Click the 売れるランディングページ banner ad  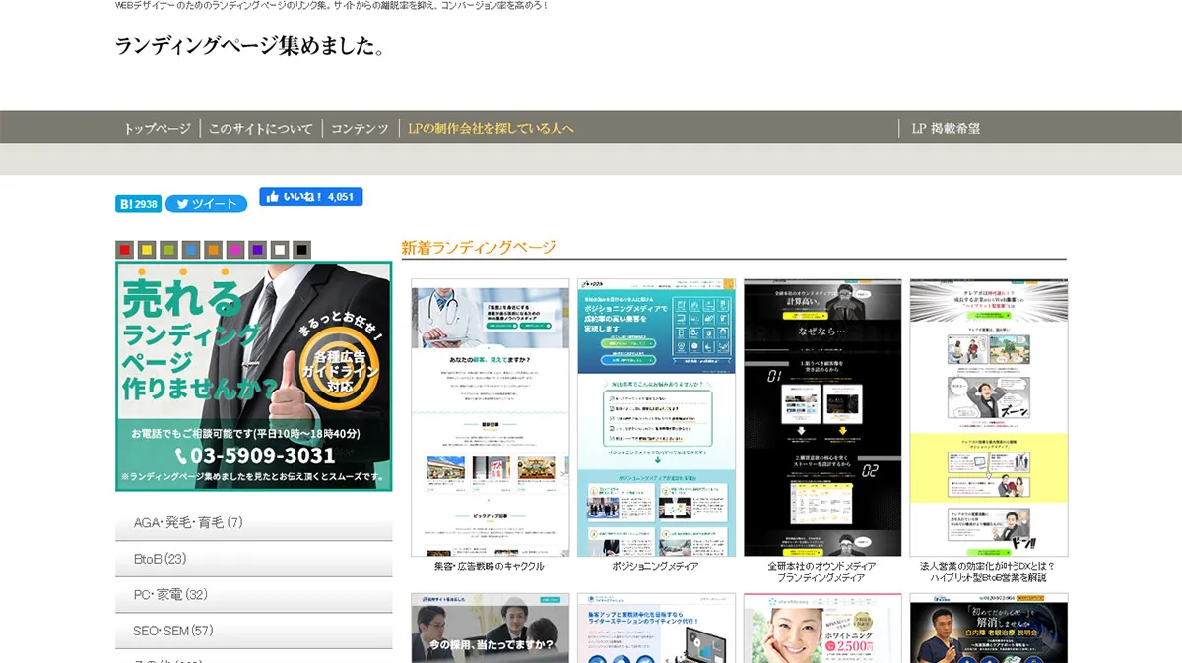coord(253,376)
